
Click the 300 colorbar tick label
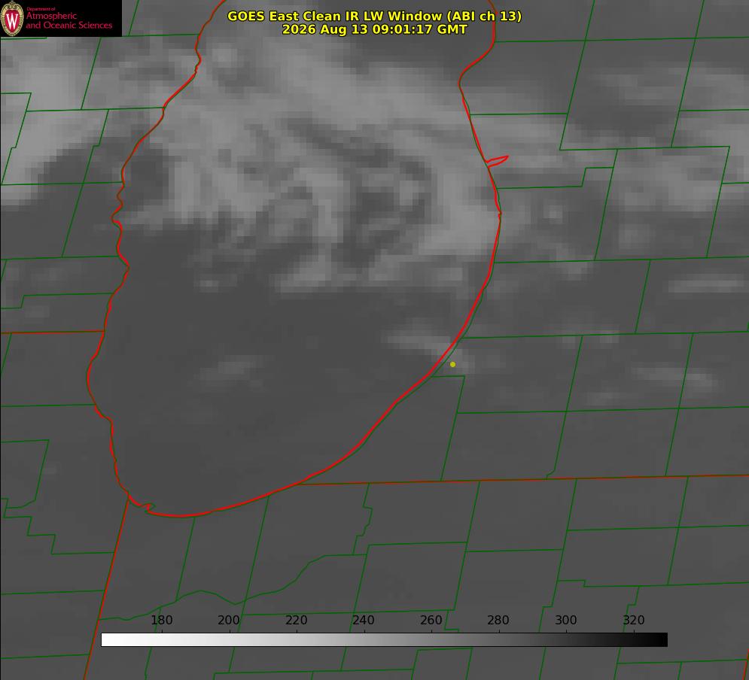tap(565, 620)
